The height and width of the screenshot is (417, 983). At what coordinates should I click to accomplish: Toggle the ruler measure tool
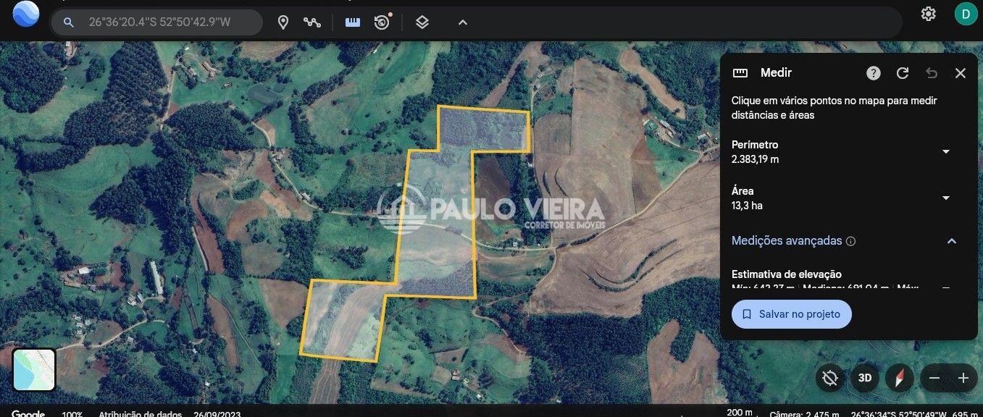click(x=353, y=22)
